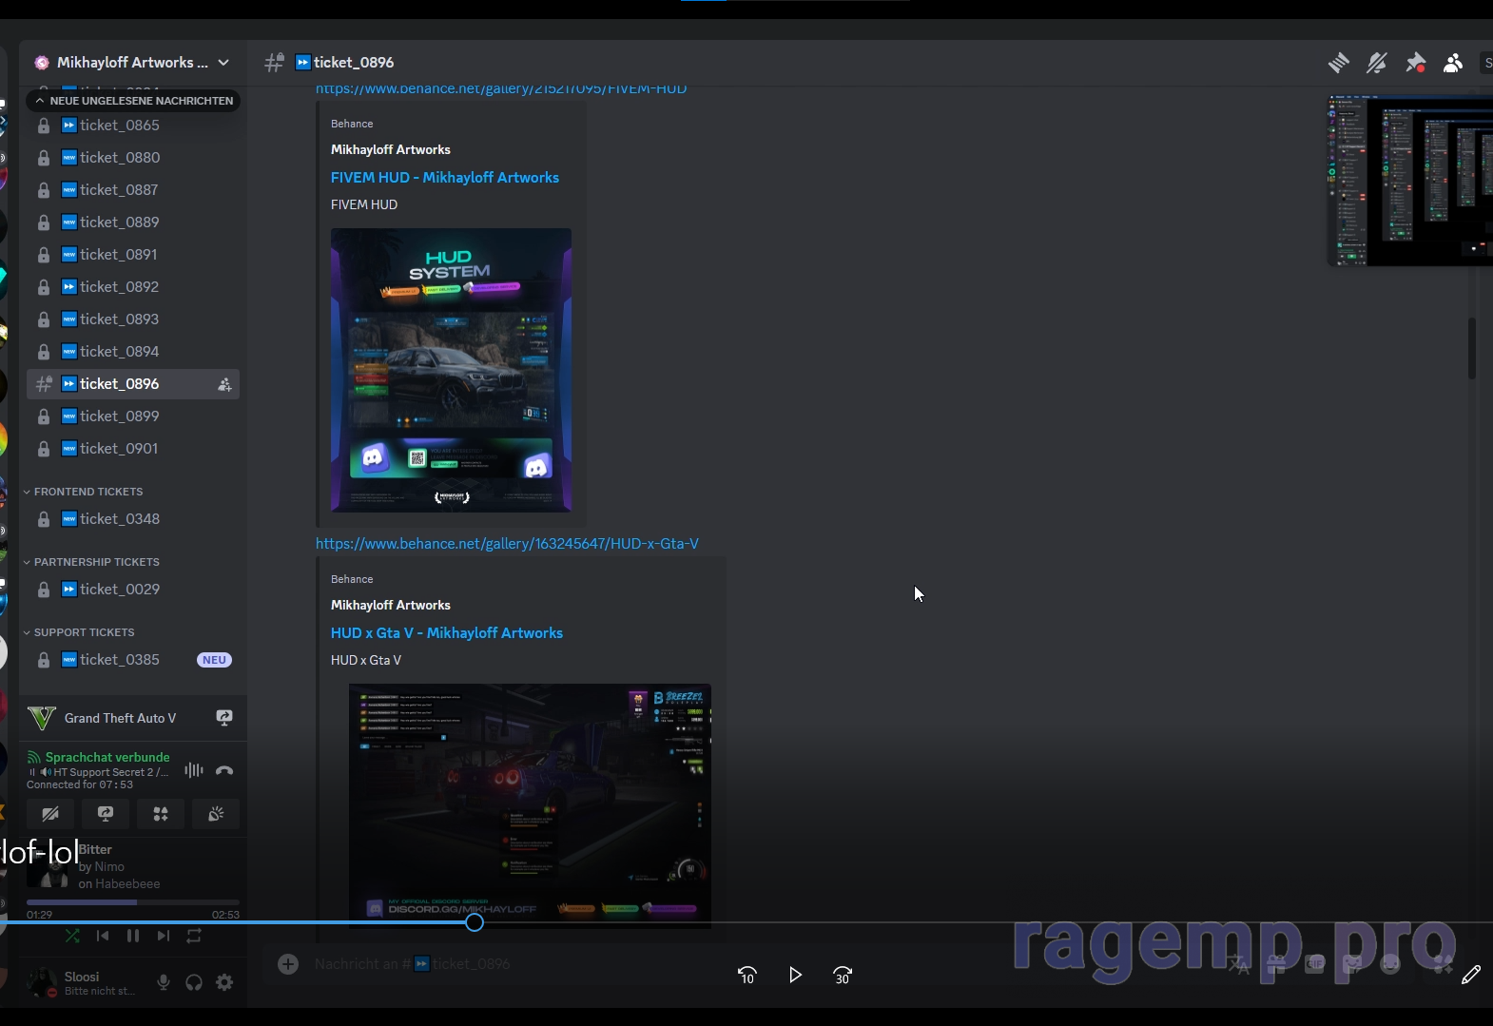Open channel ticket_0892
The width and height of the screenshot is (1493, 1026).
pos(133,287)
